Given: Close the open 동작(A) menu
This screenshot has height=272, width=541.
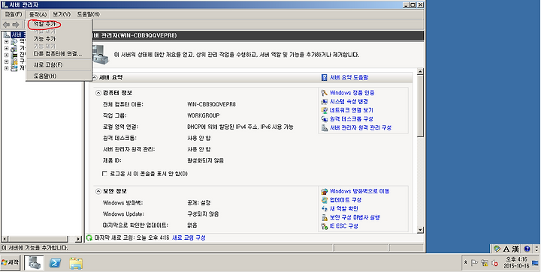Looking at the screenshot, I should (38, 14).
